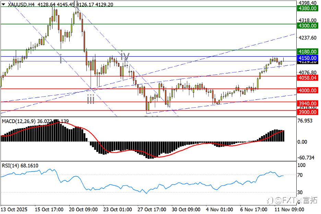Select the wave label iii on chart
The height and width of the screenshot is (214, 321).
tap(91, 100)
